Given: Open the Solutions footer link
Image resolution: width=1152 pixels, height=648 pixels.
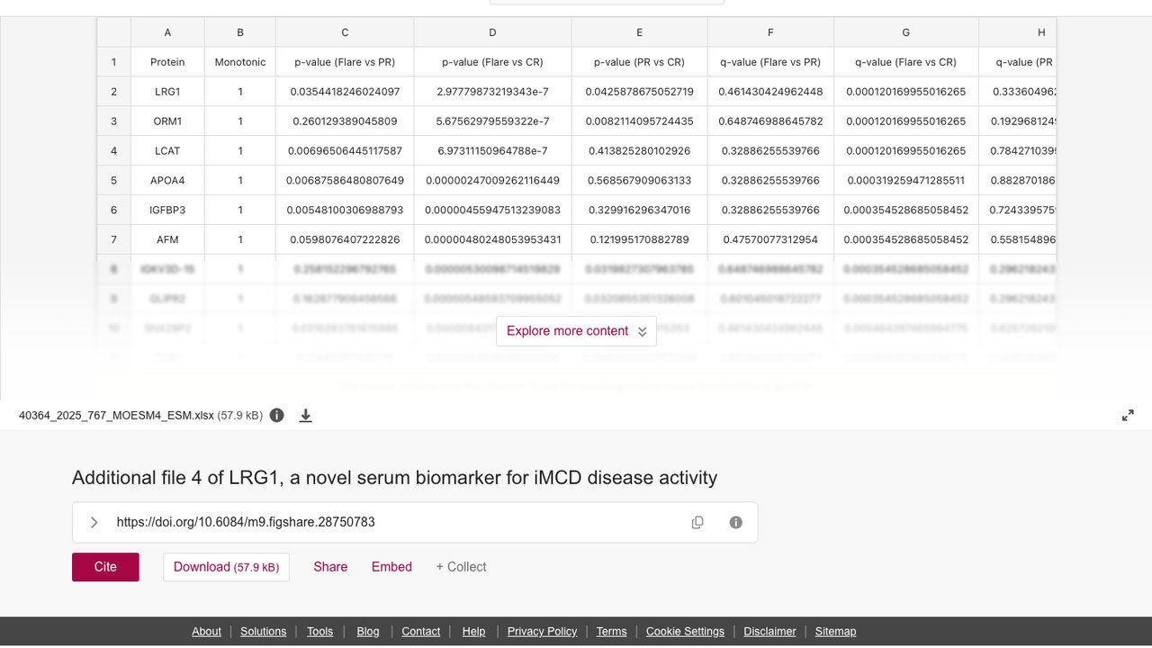Looking at the screenshot, I should point(264,632).
